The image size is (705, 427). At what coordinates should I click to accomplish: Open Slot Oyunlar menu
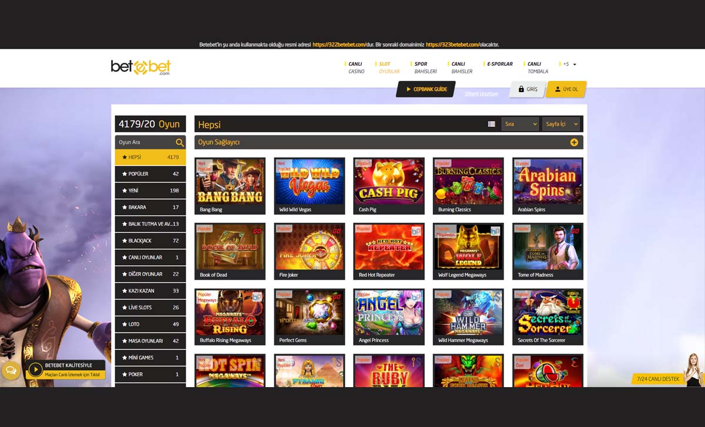tap(389, 67)
